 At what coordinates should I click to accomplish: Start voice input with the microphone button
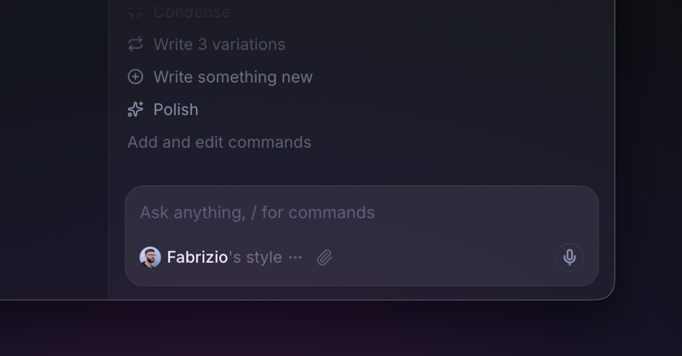(569, 257)
